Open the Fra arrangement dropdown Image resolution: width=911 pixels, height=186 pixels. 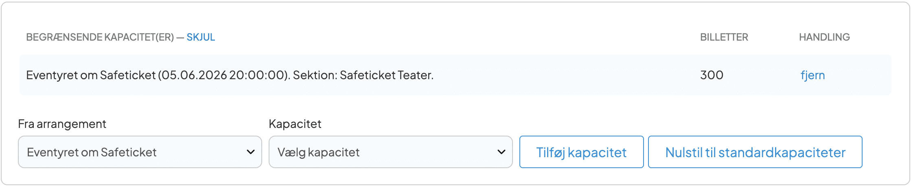[140, 152]
